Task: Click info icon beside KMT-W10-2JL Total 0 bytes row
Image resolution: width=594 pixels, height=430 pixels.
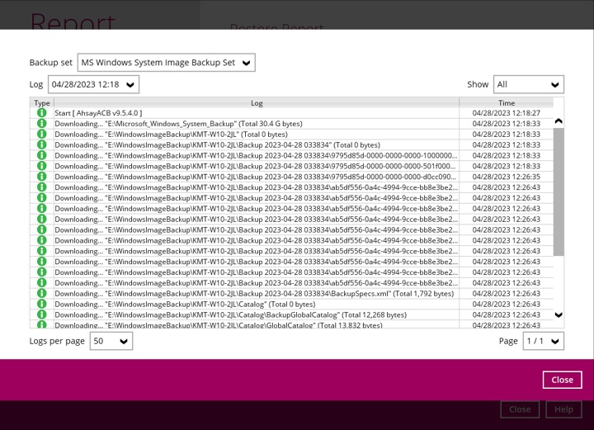Action: tap(41, 135)
